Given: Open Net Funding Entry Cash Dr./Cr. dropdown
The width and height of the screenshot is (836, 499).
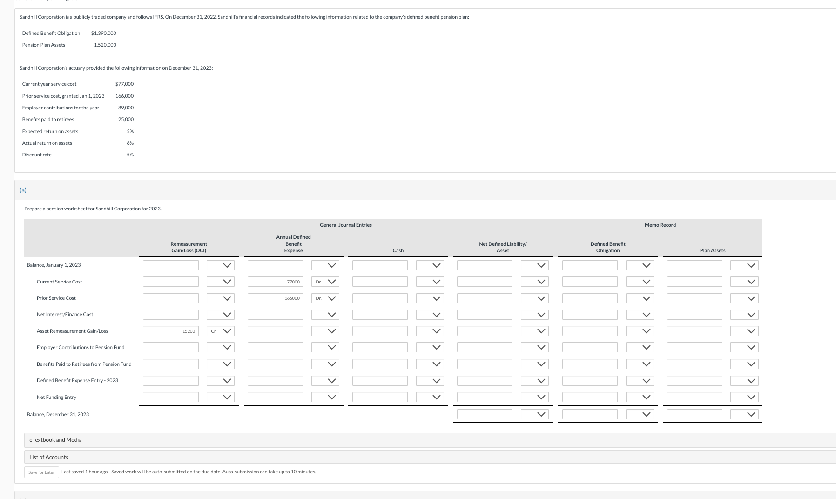Looking at the screenshot, I should 430,397.
